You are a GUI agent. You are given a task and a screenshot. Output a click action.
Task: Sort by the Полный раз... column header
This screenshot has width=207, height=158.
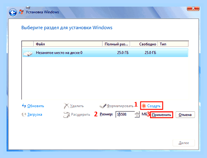(x=116, y=44)
